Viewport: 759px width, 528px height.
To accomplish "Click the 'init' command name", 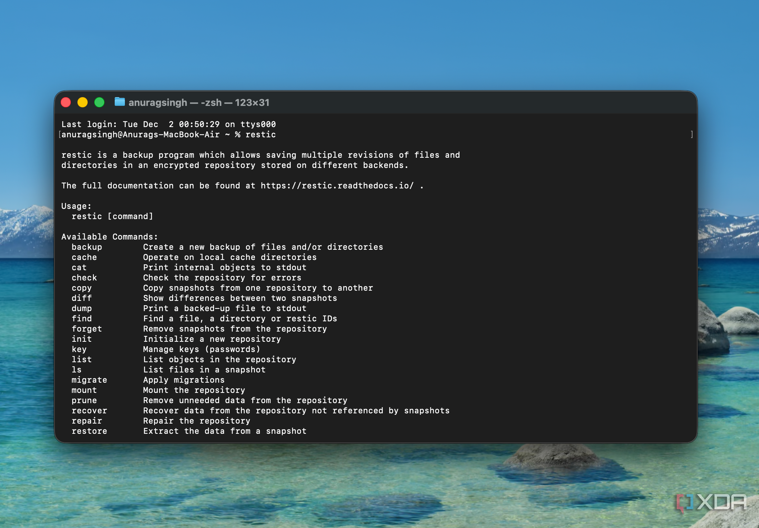I will click(82, 339).
